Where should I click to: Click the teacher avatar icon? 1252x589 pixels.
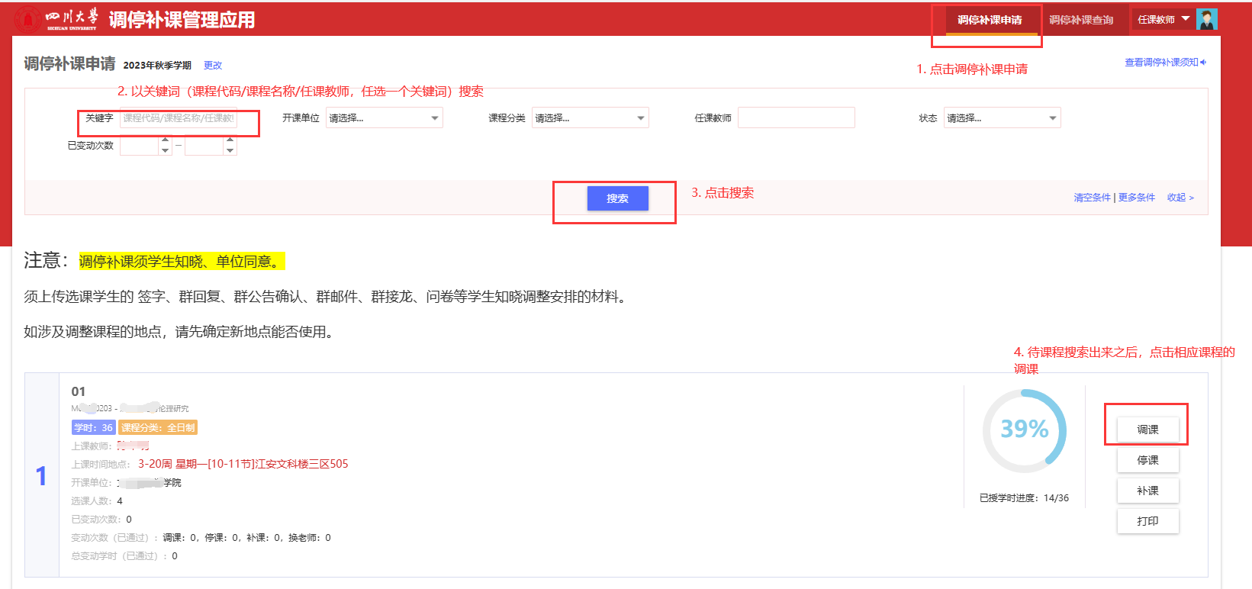[x=1207, y=20]
